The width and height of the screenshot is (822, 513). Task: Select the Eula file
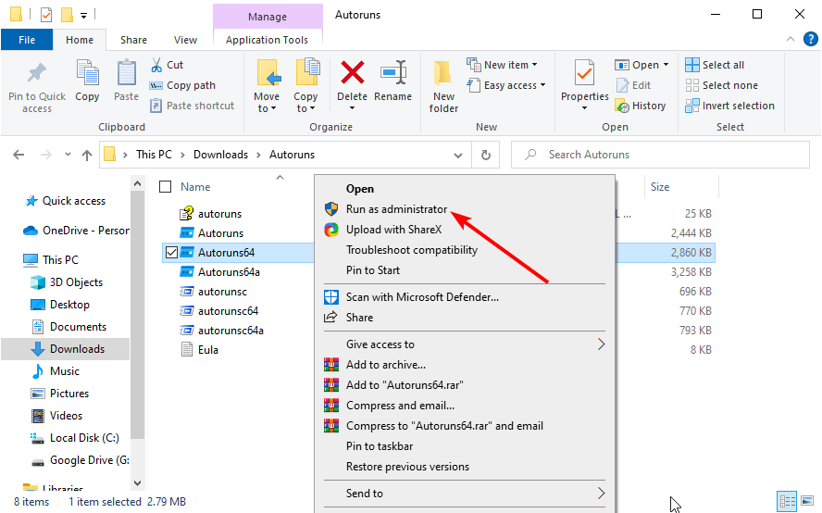[x=208, y=350]
